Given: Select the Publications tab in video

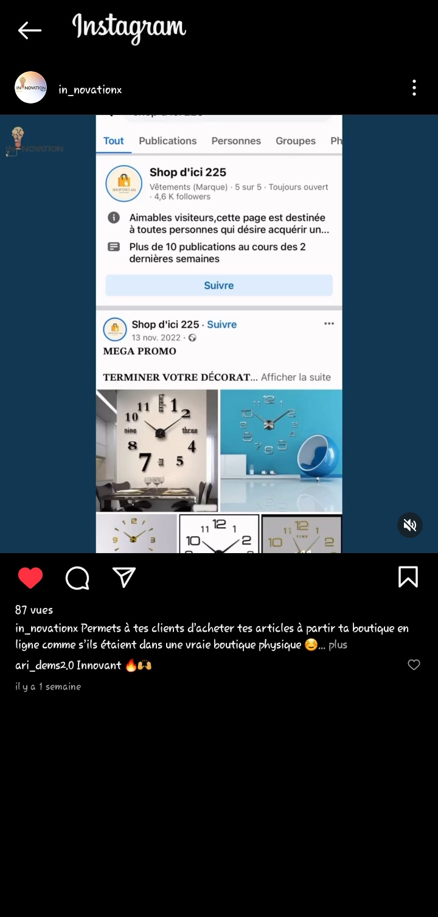Looking at the screenshot, I should pos(168,141).
